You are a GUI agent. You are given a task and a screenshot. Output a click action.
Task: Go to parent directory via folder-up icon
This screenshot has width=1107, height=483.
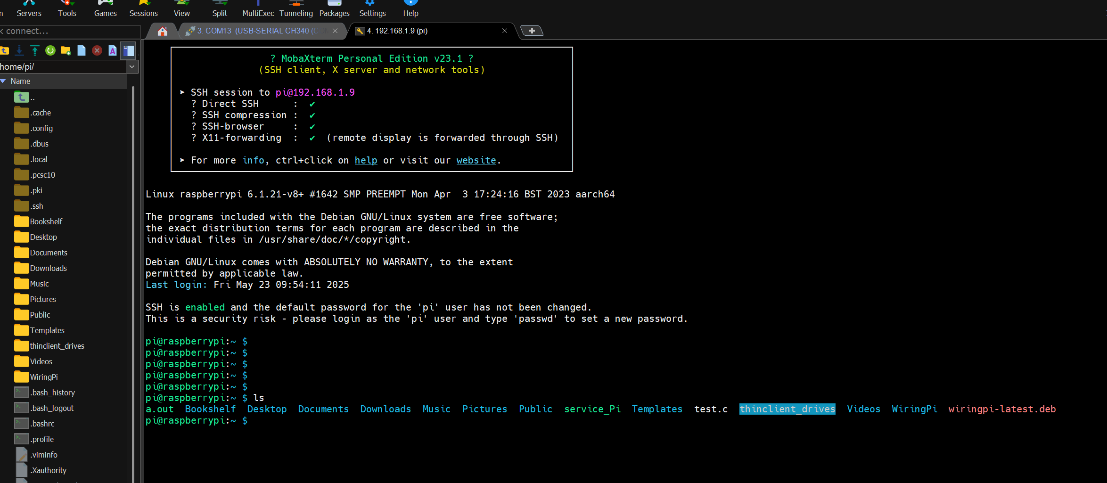tap(5, 50)
